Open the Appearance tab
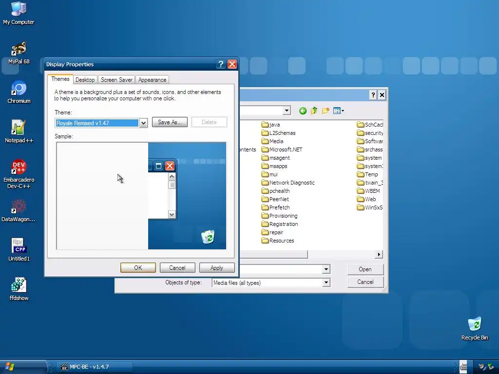 [152, 80]
